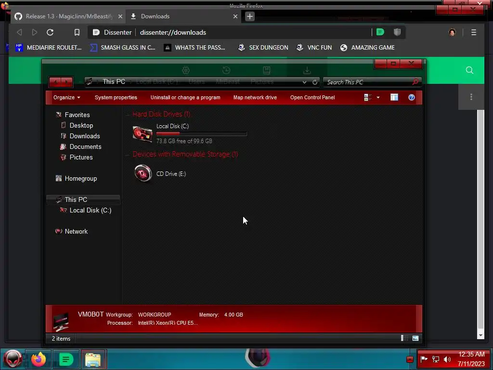Image resolution: width=493 pixels, height=370 pixels.
Task: Toggle the preview pane icon
Action: tap(394, 97)
